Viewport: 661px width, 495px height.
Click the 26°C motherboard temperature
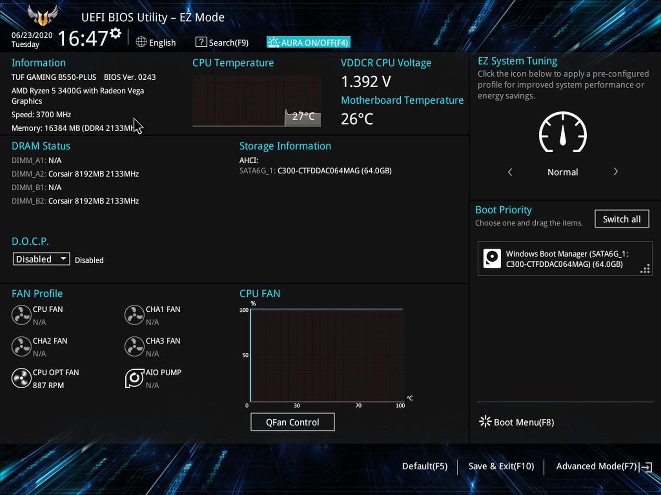pyautogui.click(x=357, y=119)
